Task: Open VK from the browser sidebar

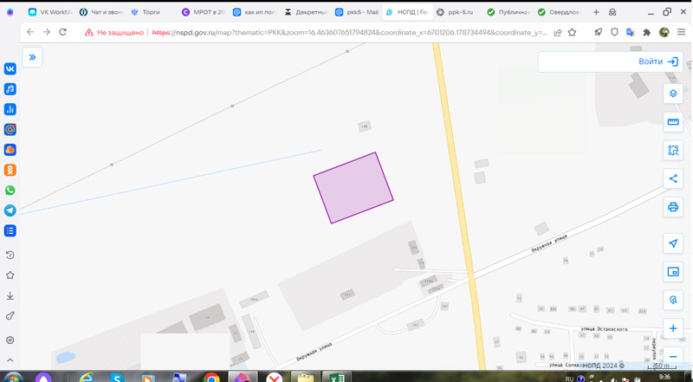Action: [x=10, y=69]
